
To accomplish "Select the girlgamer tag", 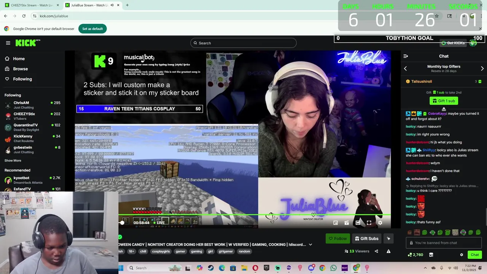I will tap(226, 252).
